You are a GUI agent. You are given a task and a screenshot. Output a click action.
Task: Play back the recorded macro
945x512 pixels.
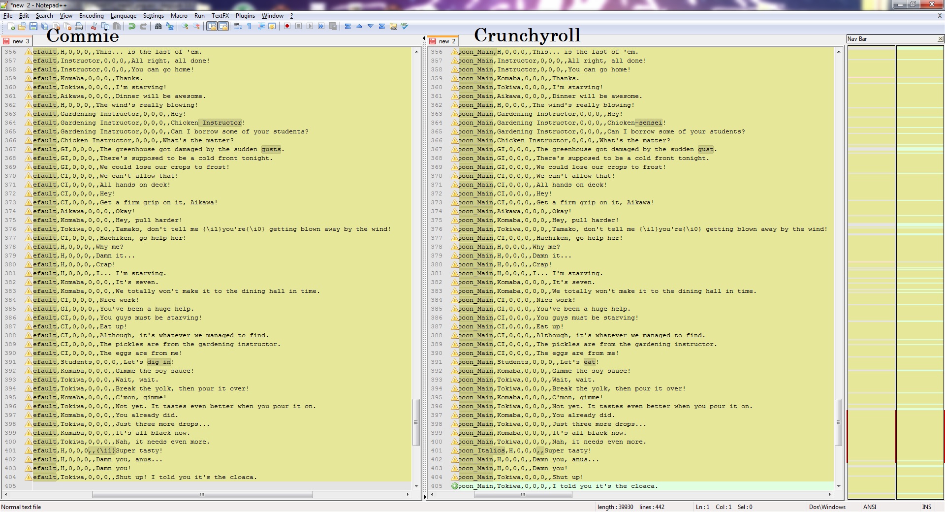click(310, 26)
